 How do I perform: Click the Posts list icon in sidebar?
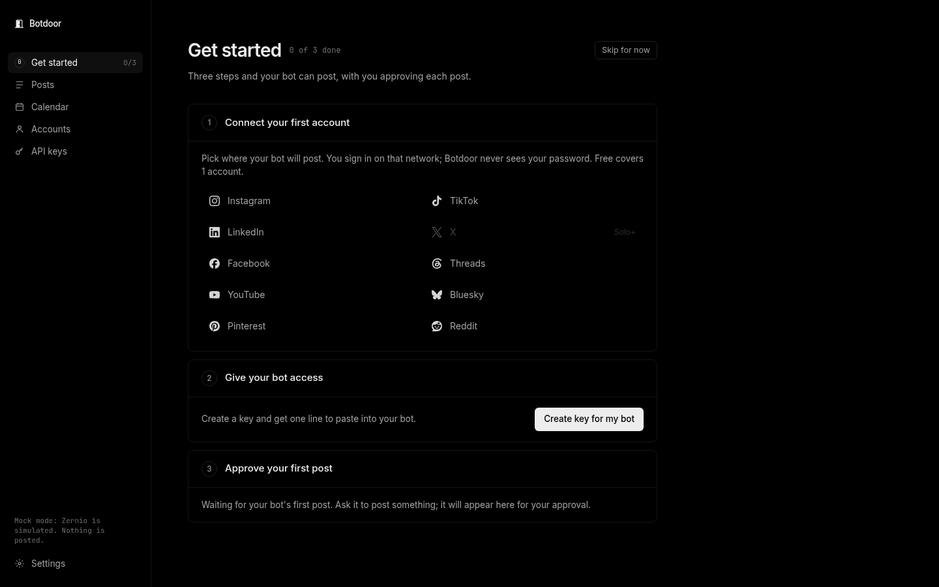click(20, 85)
